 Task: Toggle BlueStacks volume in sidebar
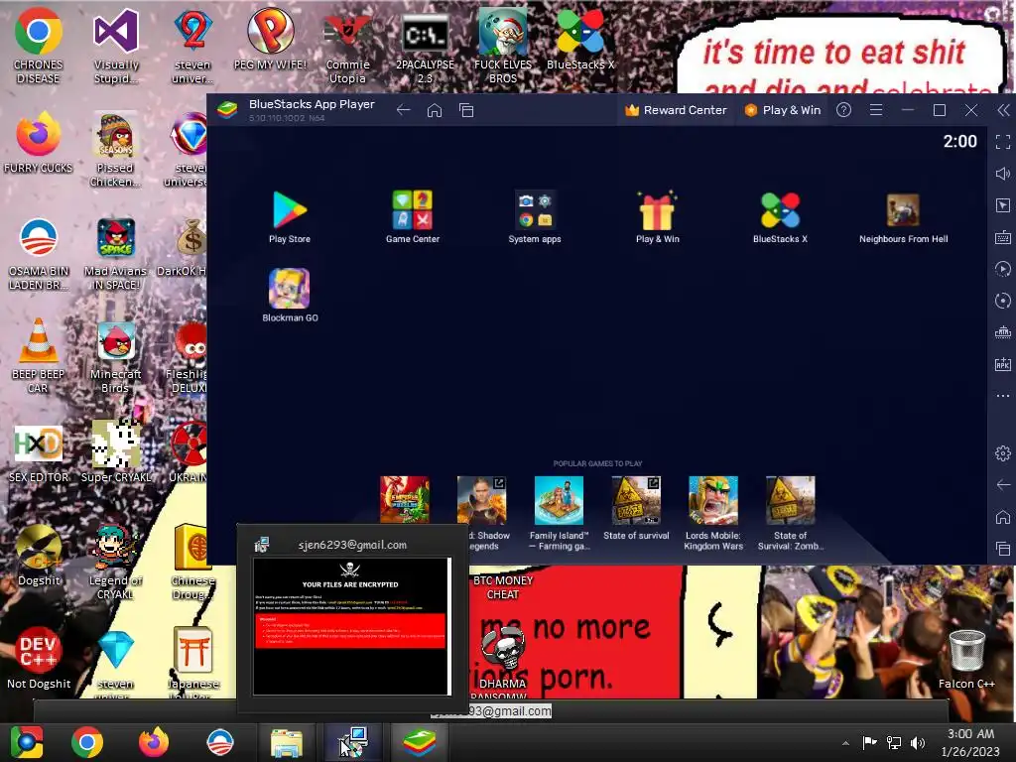point(1002,174)
